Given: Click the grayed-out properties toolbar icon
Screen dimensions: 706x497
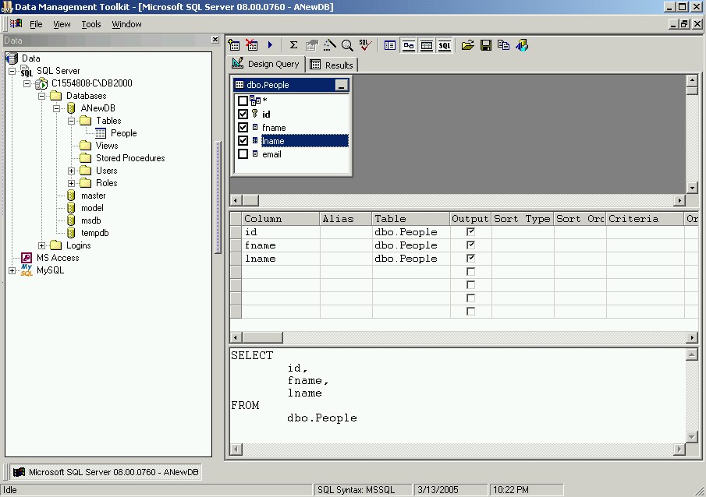Looking at the screenshot, I should pyautogui.click(x=311, y=45).
